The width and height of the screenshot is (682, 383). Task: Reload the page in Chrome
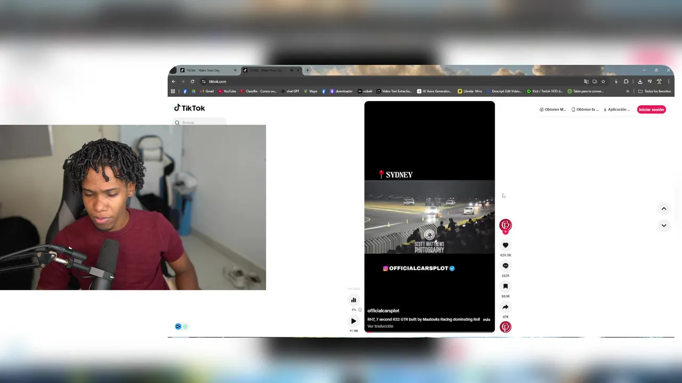click(x=192, y=81)
